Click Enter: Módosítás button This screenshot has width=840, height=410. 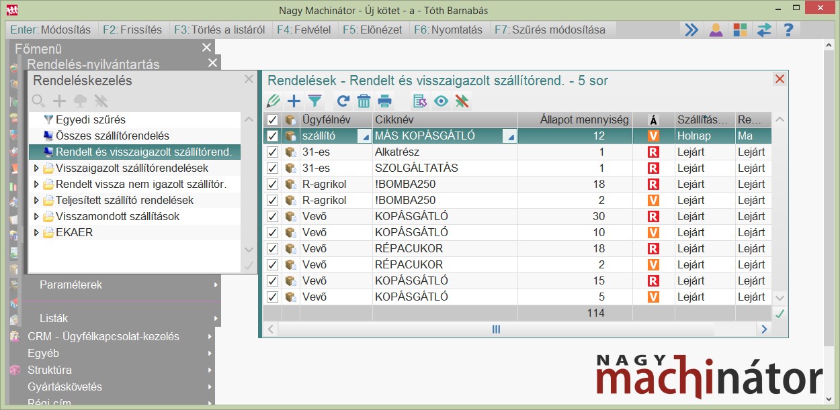pyautogui.click(x=51, y=30)
